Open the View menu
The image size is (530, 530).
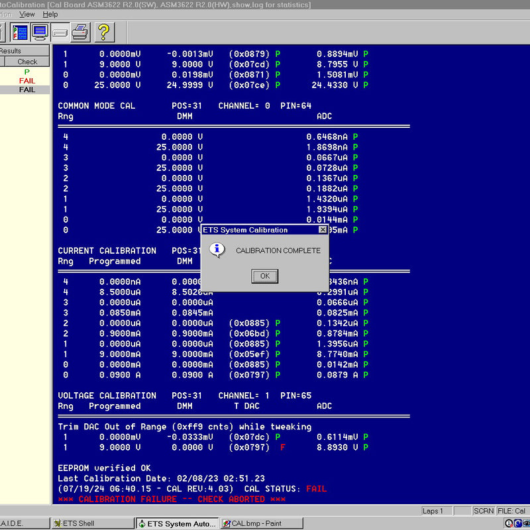[x=27, y=14]
